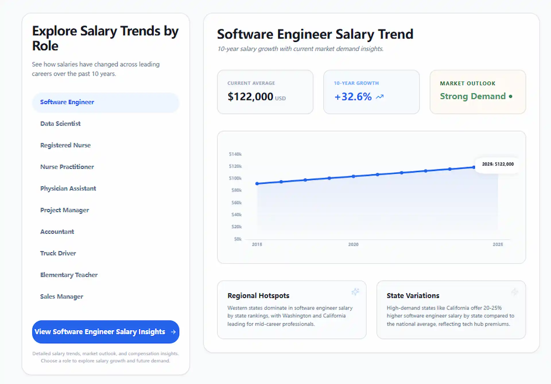Click the arrow on the Salary Insights button
Image resolution: width=551 pixels, height=384 pixels.
173,332
